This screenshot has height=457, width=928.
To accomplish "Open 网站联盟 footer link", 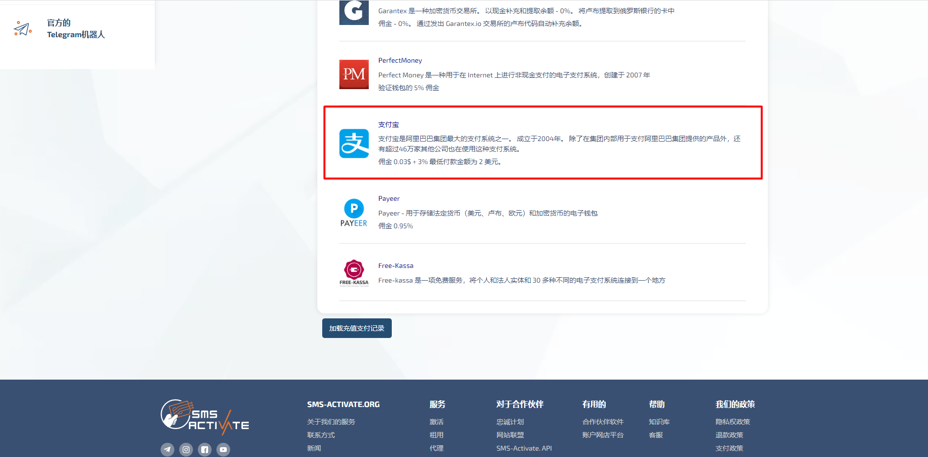I will [x=510, y=435].
